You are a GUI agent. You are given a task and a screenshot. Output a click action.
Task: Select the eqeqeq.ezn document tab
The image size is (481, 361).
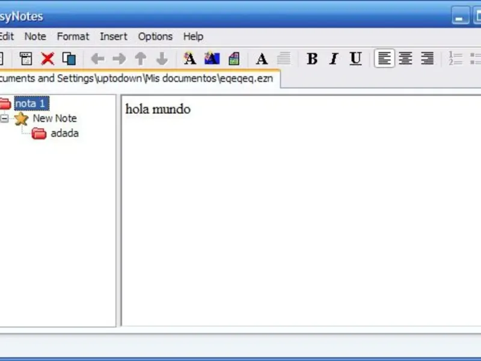click(139, 79)
